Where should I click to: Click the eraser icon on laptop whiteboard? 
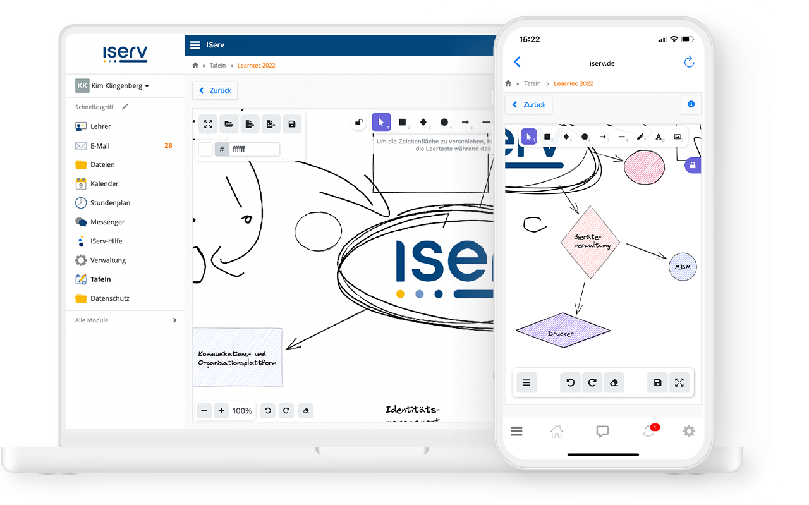click(x=306, y=411)
